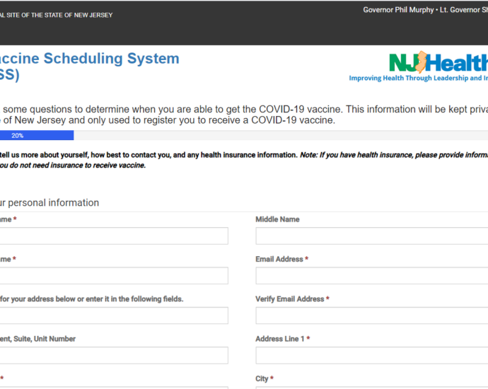This screenshot has height=389, width=488.
Task: Focus the Middle Name text field
Action: click(x=371, y=236)
